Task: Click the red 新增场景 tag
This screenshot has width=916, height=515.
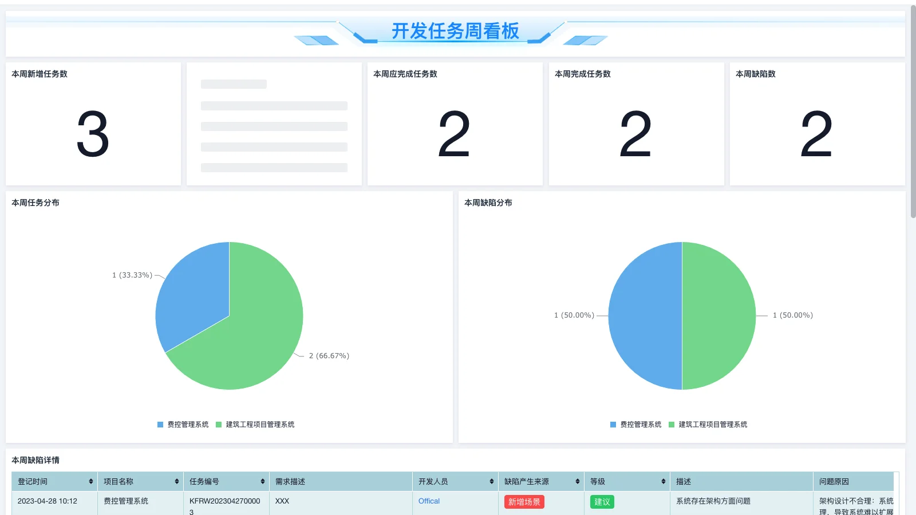Action: [523, 501]
